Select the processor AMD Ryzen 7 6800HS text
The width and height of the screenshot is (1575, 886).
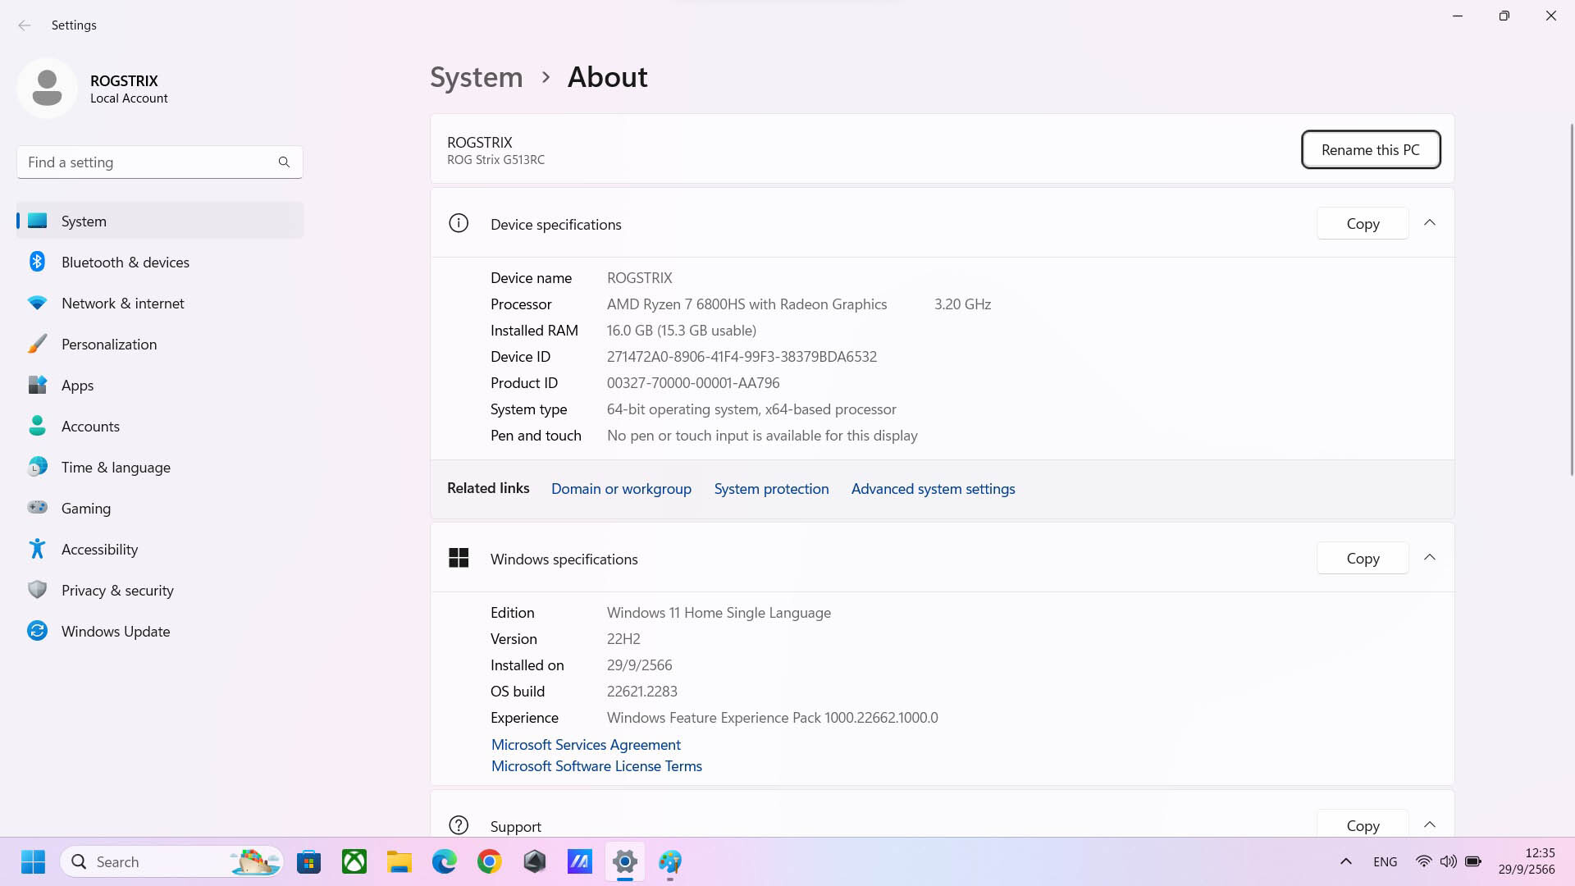[746, 304]
